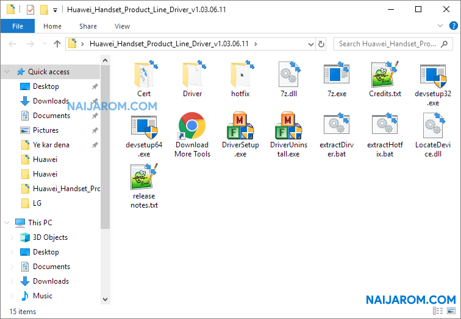Switch to large icons view layout icon
The height and width of the screenshot is (319, 461).
(451, 311)
